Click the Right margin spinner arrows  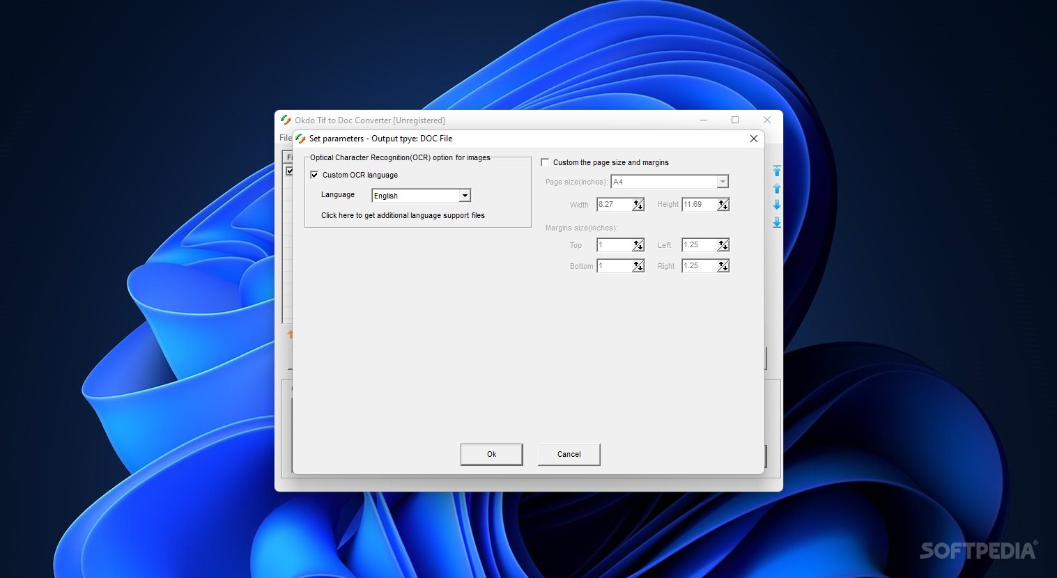(x=723, y=266)
